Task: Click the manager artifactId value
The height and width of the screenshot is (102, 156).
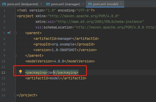Action: point(65,39)
